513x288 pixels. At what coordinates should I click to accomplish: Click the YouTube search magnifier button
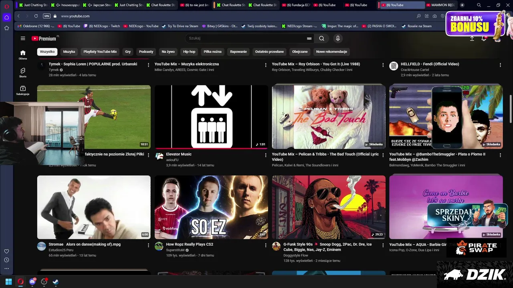tap(321, 38)
